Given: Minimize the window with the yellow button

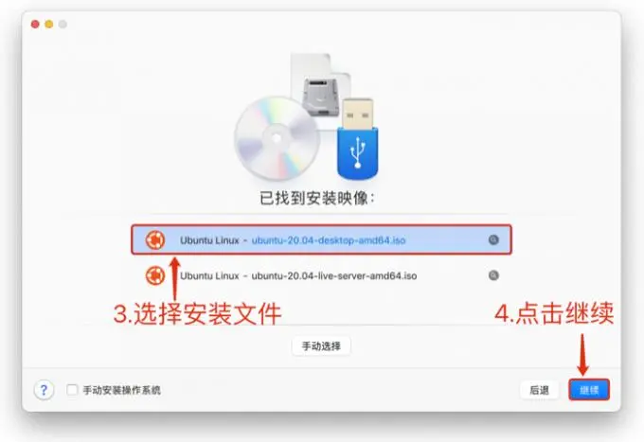Looking at the screenshot, I should point(49,25).
